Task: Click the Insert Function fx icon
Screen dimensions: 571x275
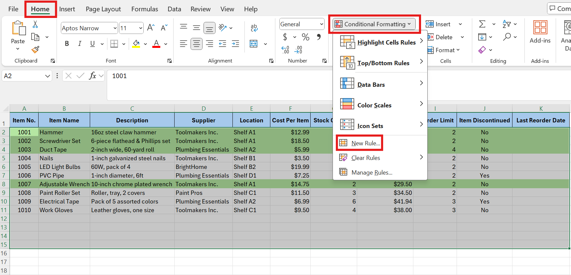Action: [92, 76]
